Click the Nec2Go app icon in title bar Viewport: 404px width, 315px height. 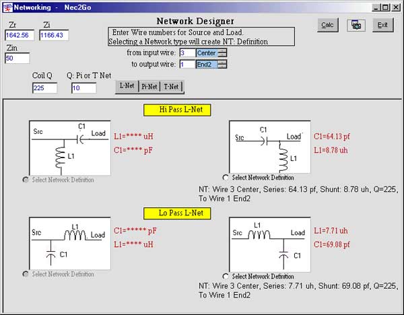[7, 7]
